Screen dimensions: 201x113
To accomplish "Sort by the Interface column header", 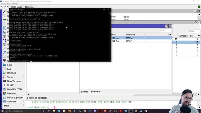I will click(x=135, y=35).
